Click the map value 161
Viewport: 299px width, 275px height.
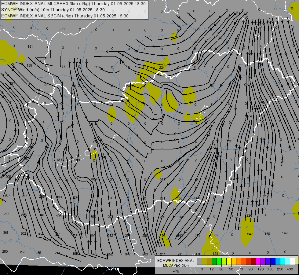coord(30,46)
